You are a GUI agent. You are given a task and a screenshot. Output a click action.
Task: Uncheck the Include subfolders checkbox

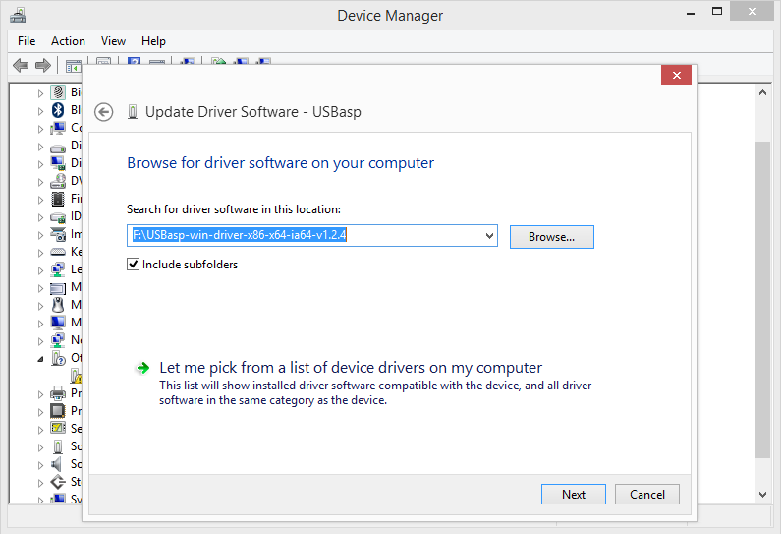[134, 265]
